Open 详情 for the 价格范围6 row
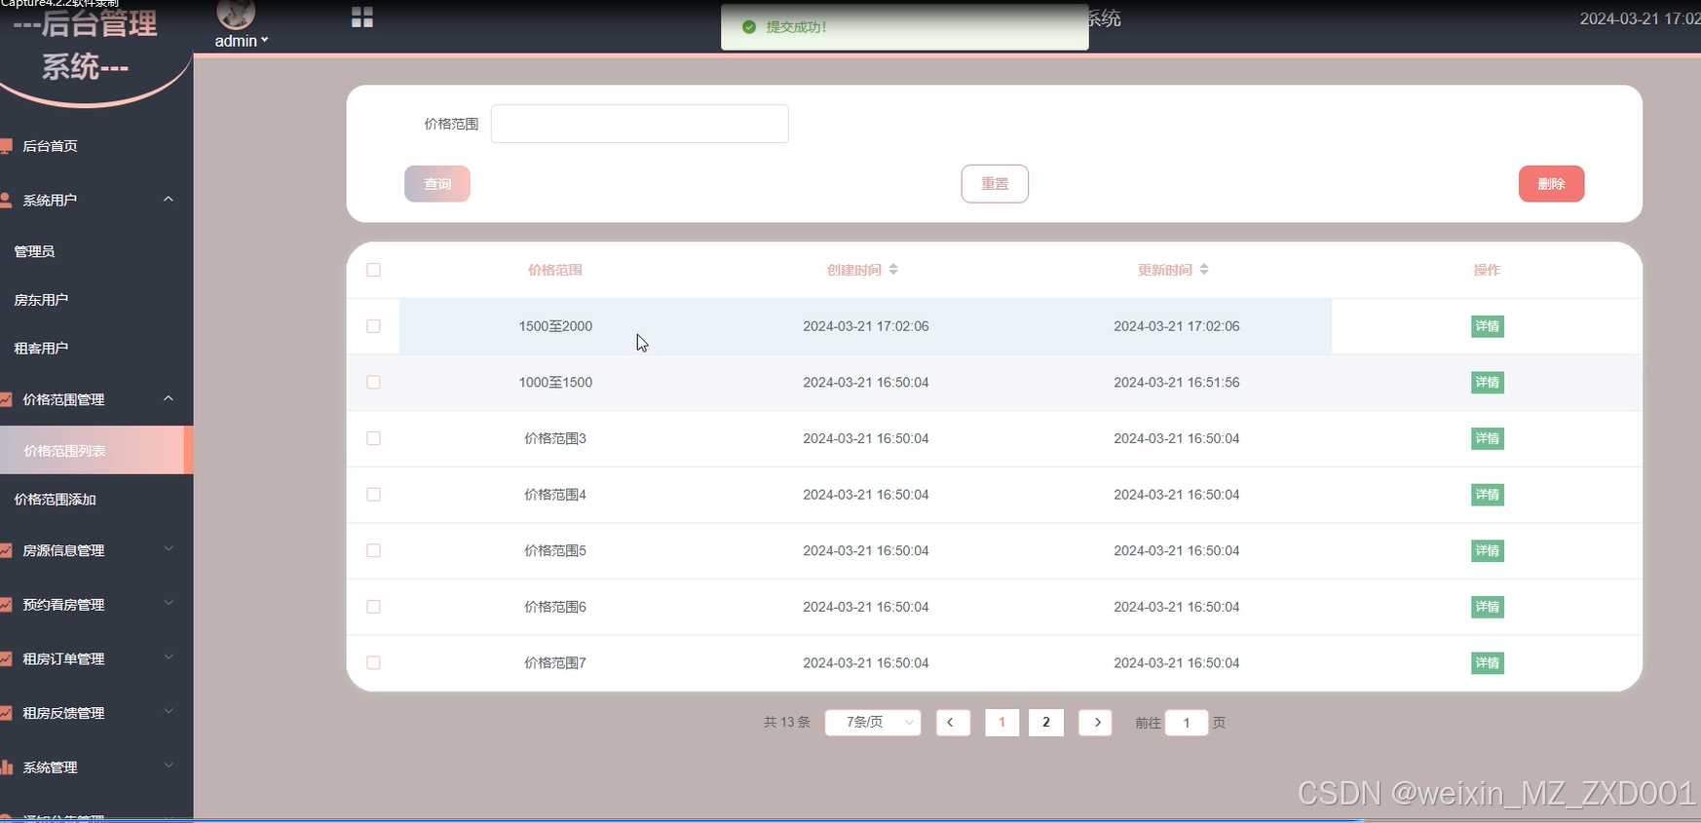 click(x=1487, y=607)
